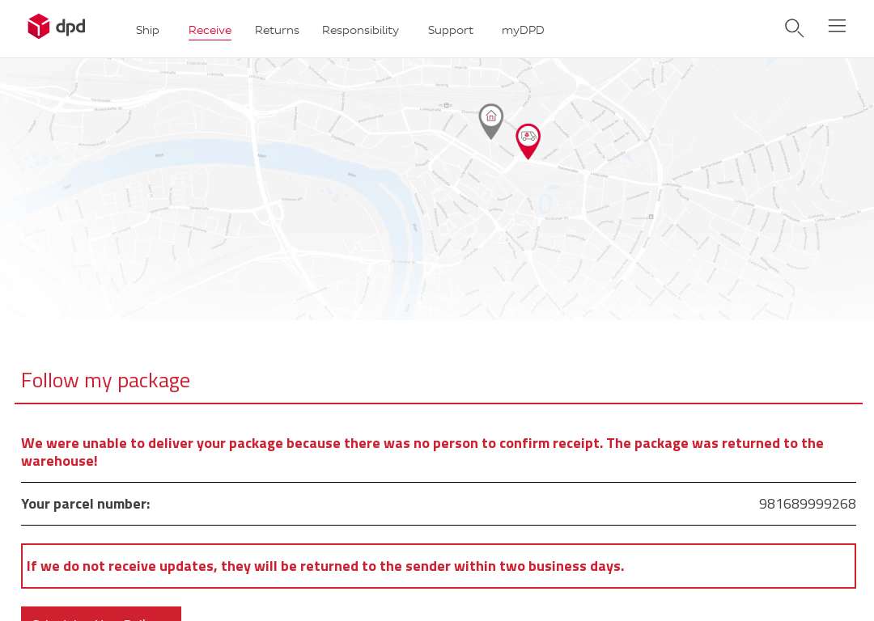Click the 'Follow my package' heading
The image size is (874, 621).
pos(105,381)
